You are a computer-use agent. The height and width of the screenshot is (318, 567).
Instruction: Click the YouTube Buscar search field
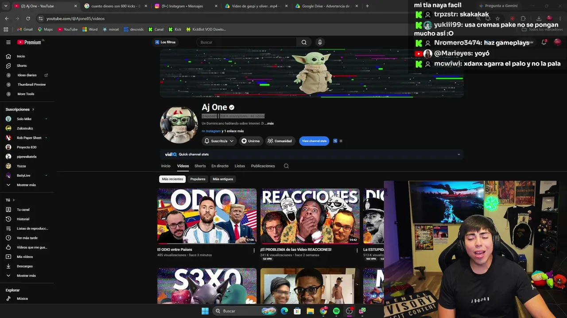tap(246, 42)
